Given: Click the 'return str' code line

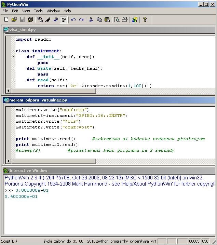Looking at the screenshot, I should coord(95,86).
